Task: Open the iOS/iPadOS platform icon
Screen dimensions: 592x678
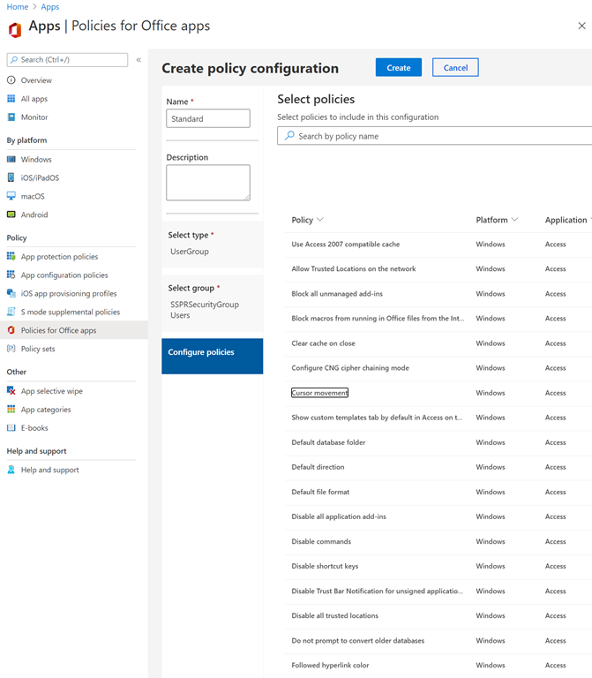Action: [11, 177]
